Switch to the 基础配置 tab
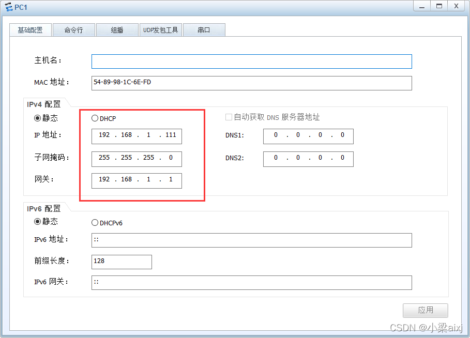This screenshot has width=470, height=338. [31, 30]
